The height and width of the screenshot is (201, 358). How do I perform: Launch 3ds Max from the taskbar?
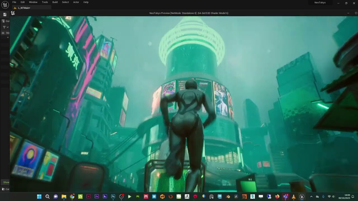coord(253,197)
